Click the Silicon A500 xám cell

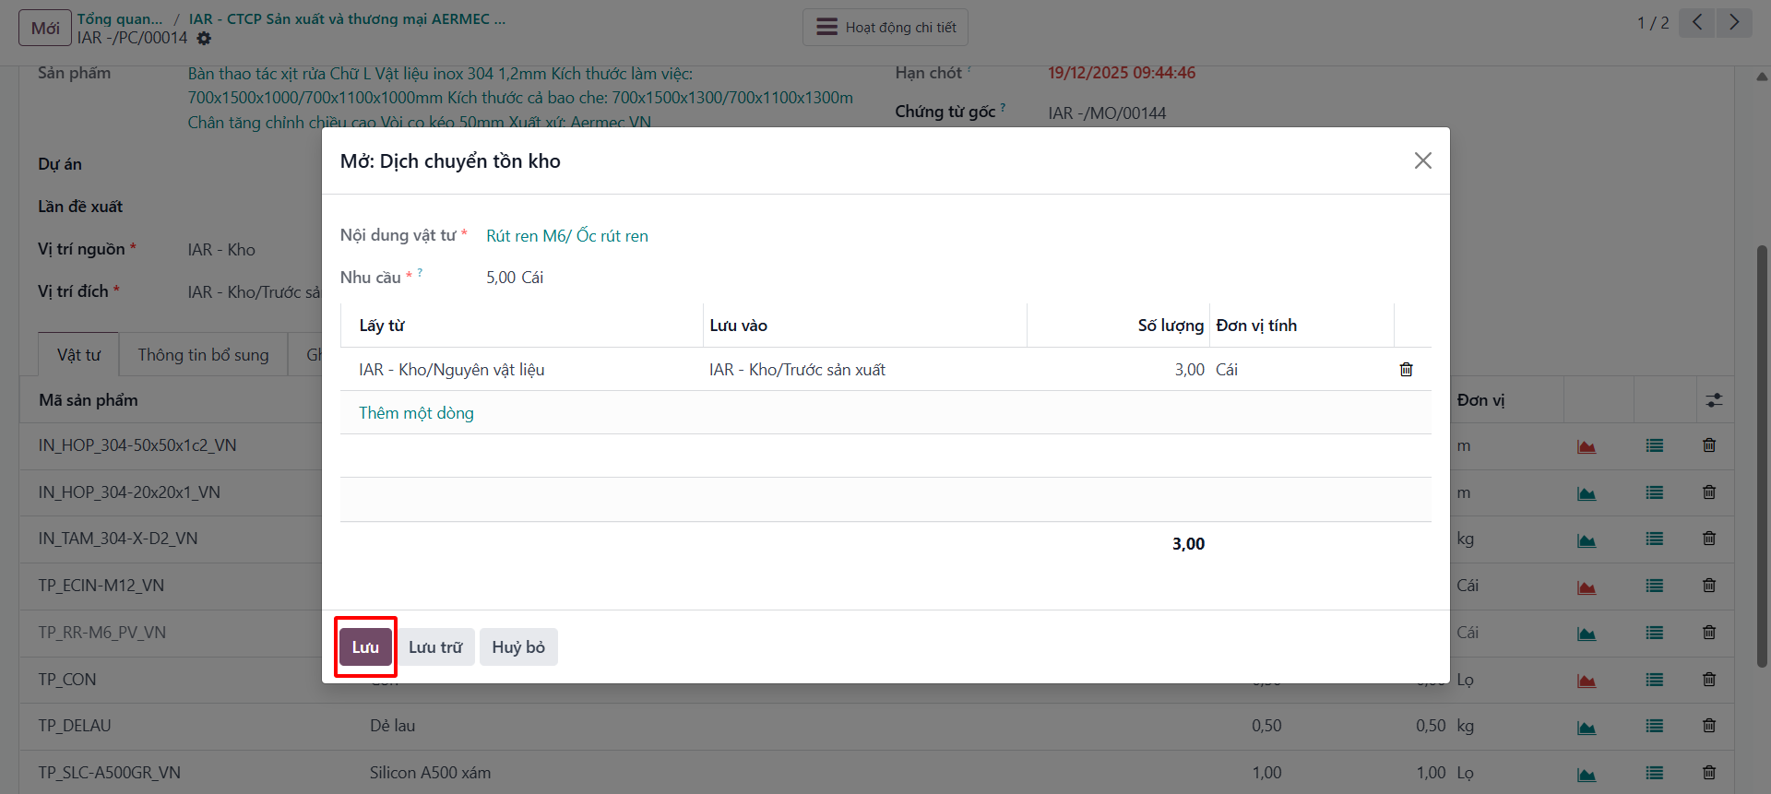pos(430,773)
